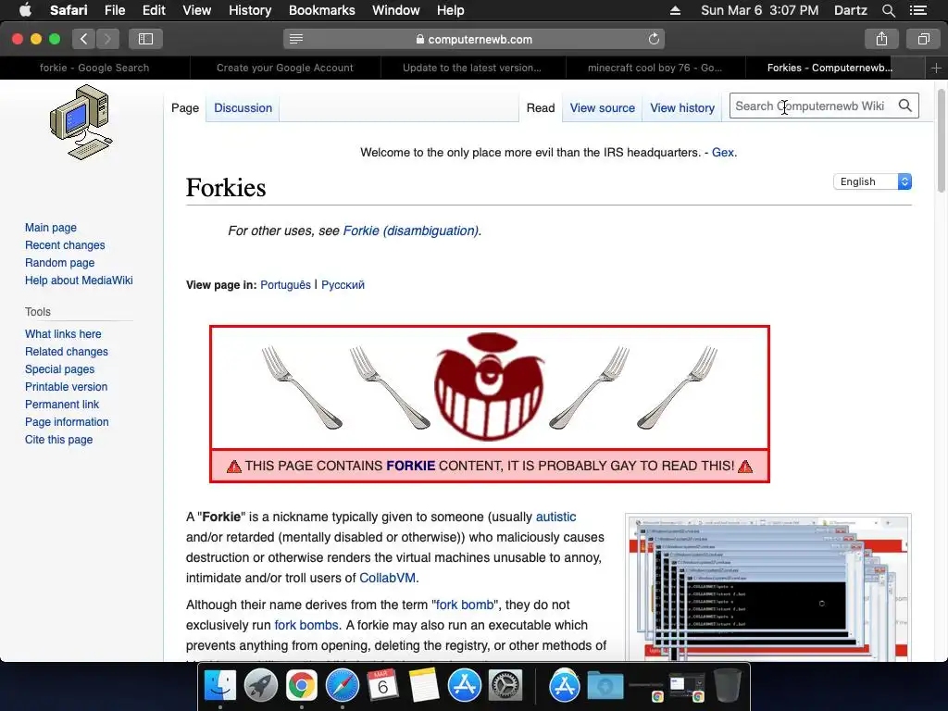Open the Downloads folder in the Dock

click(x=605, y=686)
